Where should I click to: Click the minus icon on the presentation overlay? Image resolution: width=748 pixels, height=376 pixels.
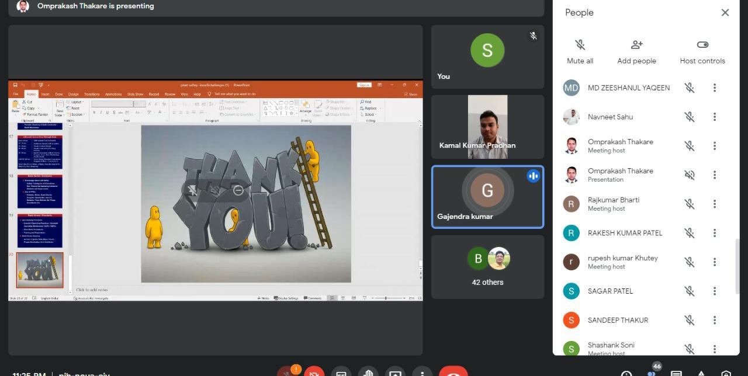point(238,190)
